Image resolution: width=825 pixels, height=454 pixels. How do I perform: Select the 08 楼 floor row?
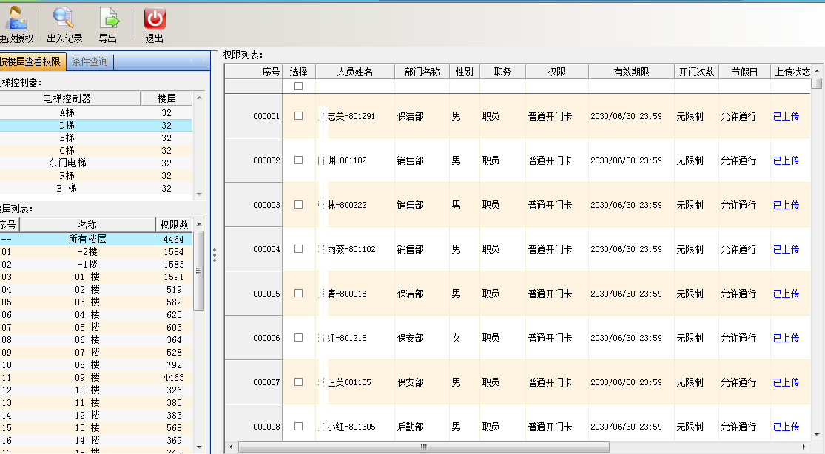click(x=95, y=365)
